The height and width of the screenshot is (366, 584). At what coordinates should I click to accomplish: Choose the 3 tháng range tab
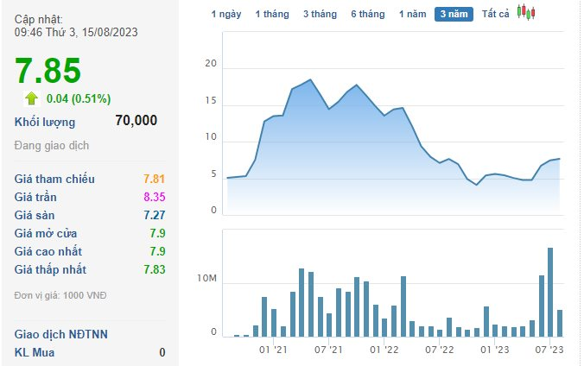tap(320, 14)
